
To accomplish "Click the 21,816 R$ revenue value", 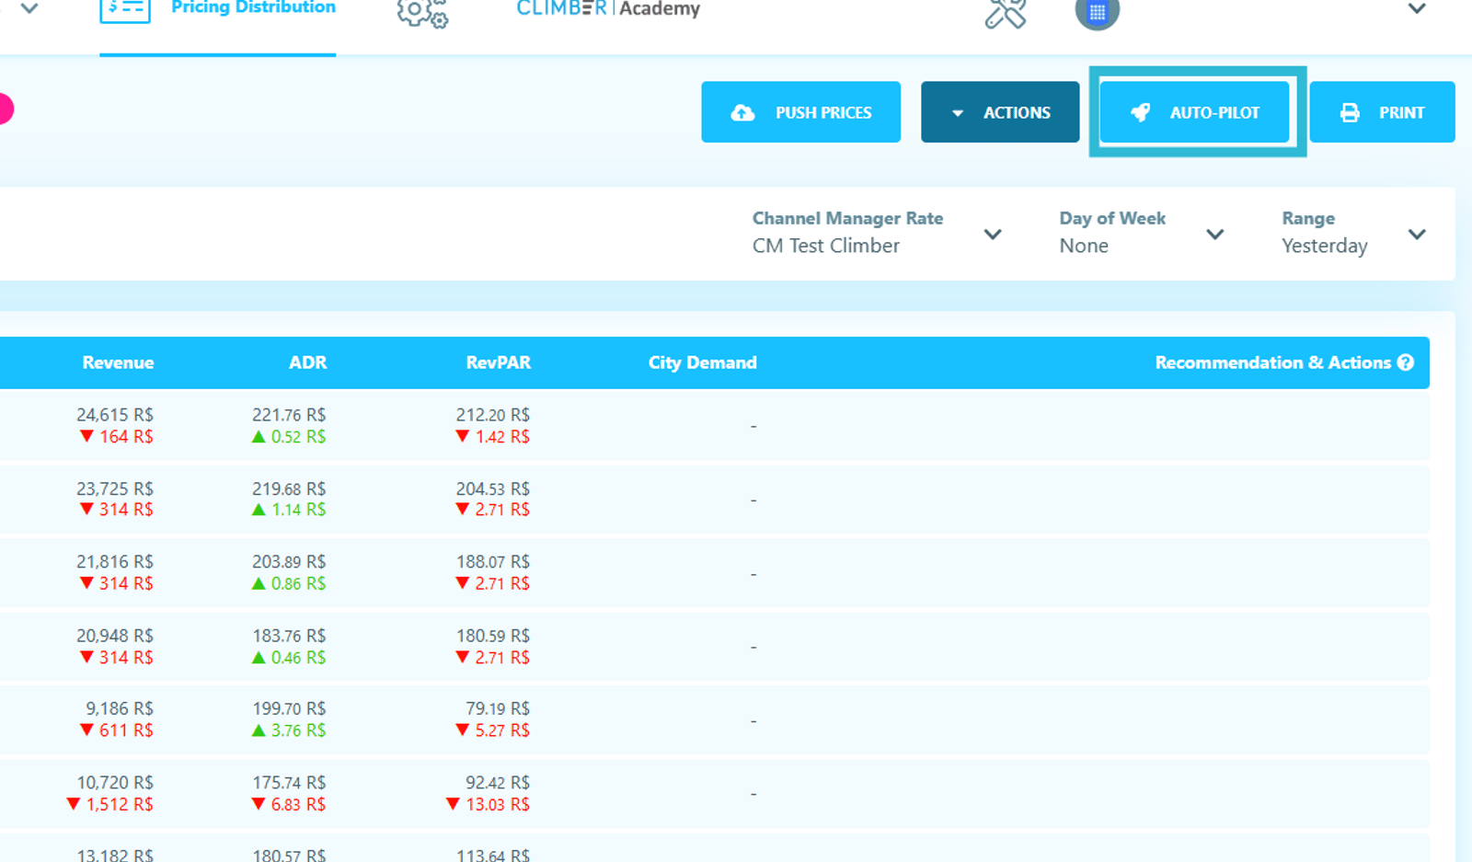I will point(115,561).
